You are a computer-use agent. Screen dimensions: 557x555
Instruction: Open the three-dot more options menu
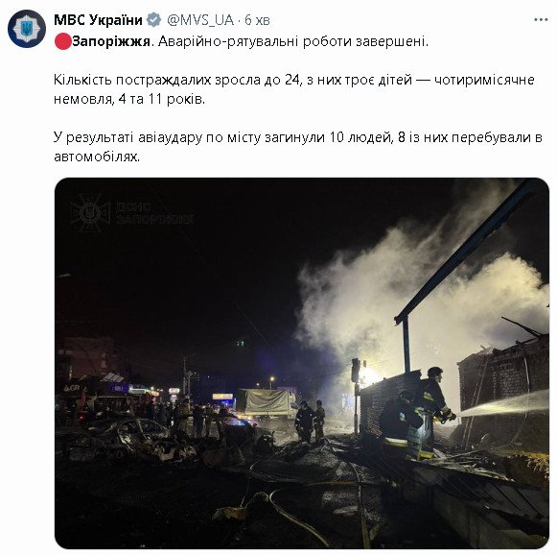pyautogui.click(x=541, y=20)
